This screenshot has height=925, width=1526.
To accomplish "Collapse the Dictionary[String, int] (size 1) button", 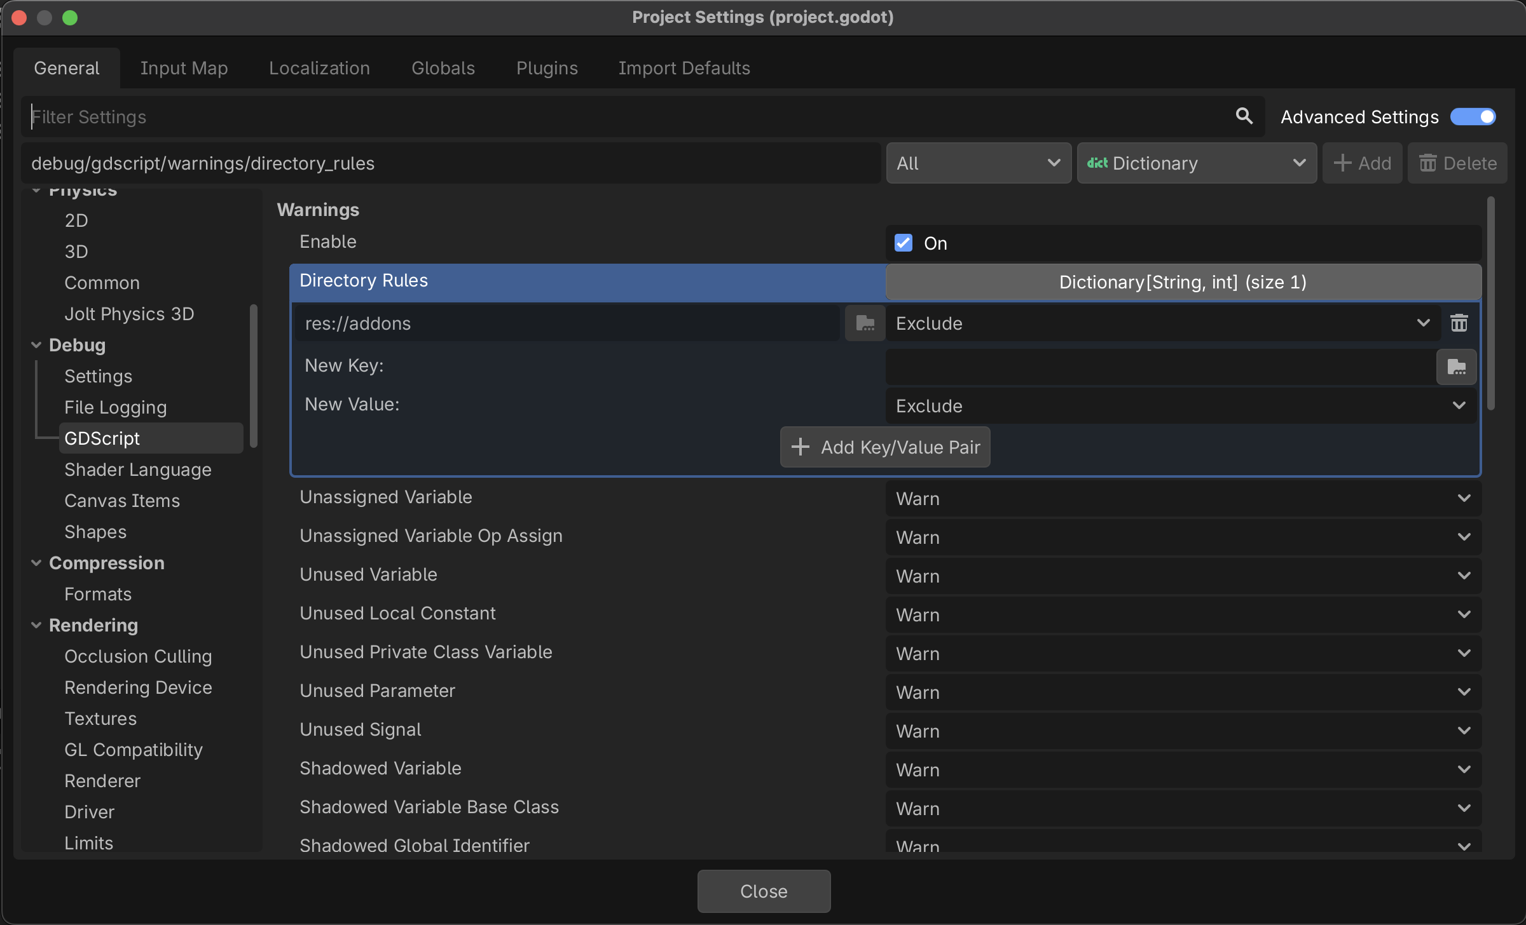I will [1183, 282].
